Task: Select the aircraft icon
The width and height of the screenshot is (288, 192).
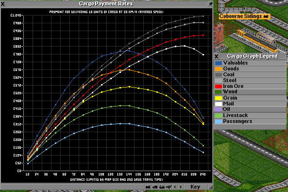Action: [169, 187]
